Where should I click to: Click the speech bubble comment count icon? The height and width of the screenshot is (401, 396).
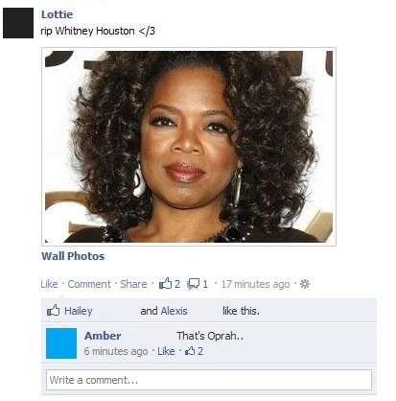tap(194, 284)
